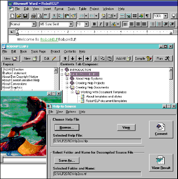Screen dimensions: 178x179
Task: Toggle Bold formatting in Word
Action: (x=94, y=24)
